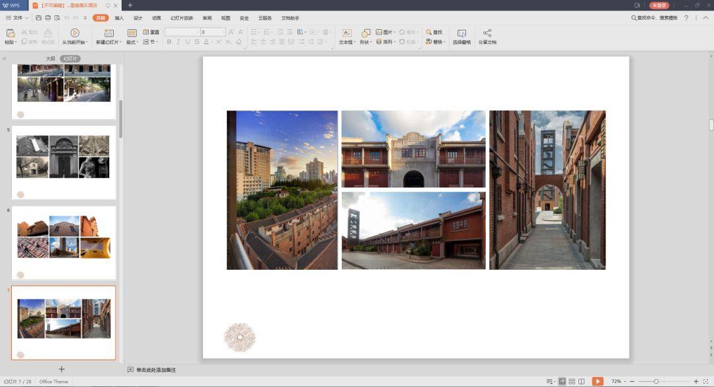Click the slide panel vertical scrollbar

(x=121, y=118)
